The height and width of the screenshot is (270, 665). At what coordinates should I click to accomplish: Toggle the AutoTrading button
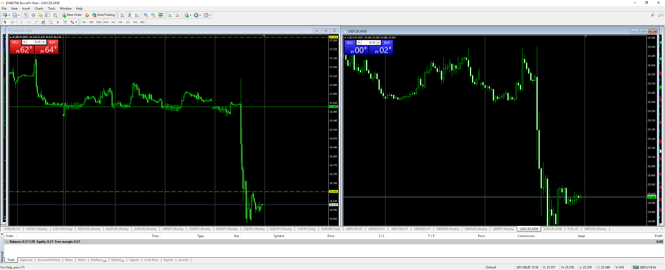click(x=103, y=15)
